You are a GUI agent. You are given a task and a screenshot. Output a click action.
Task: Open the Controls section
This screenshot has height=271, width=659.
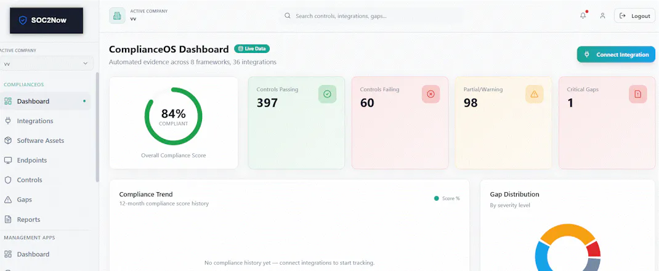[x=46, y=180]
